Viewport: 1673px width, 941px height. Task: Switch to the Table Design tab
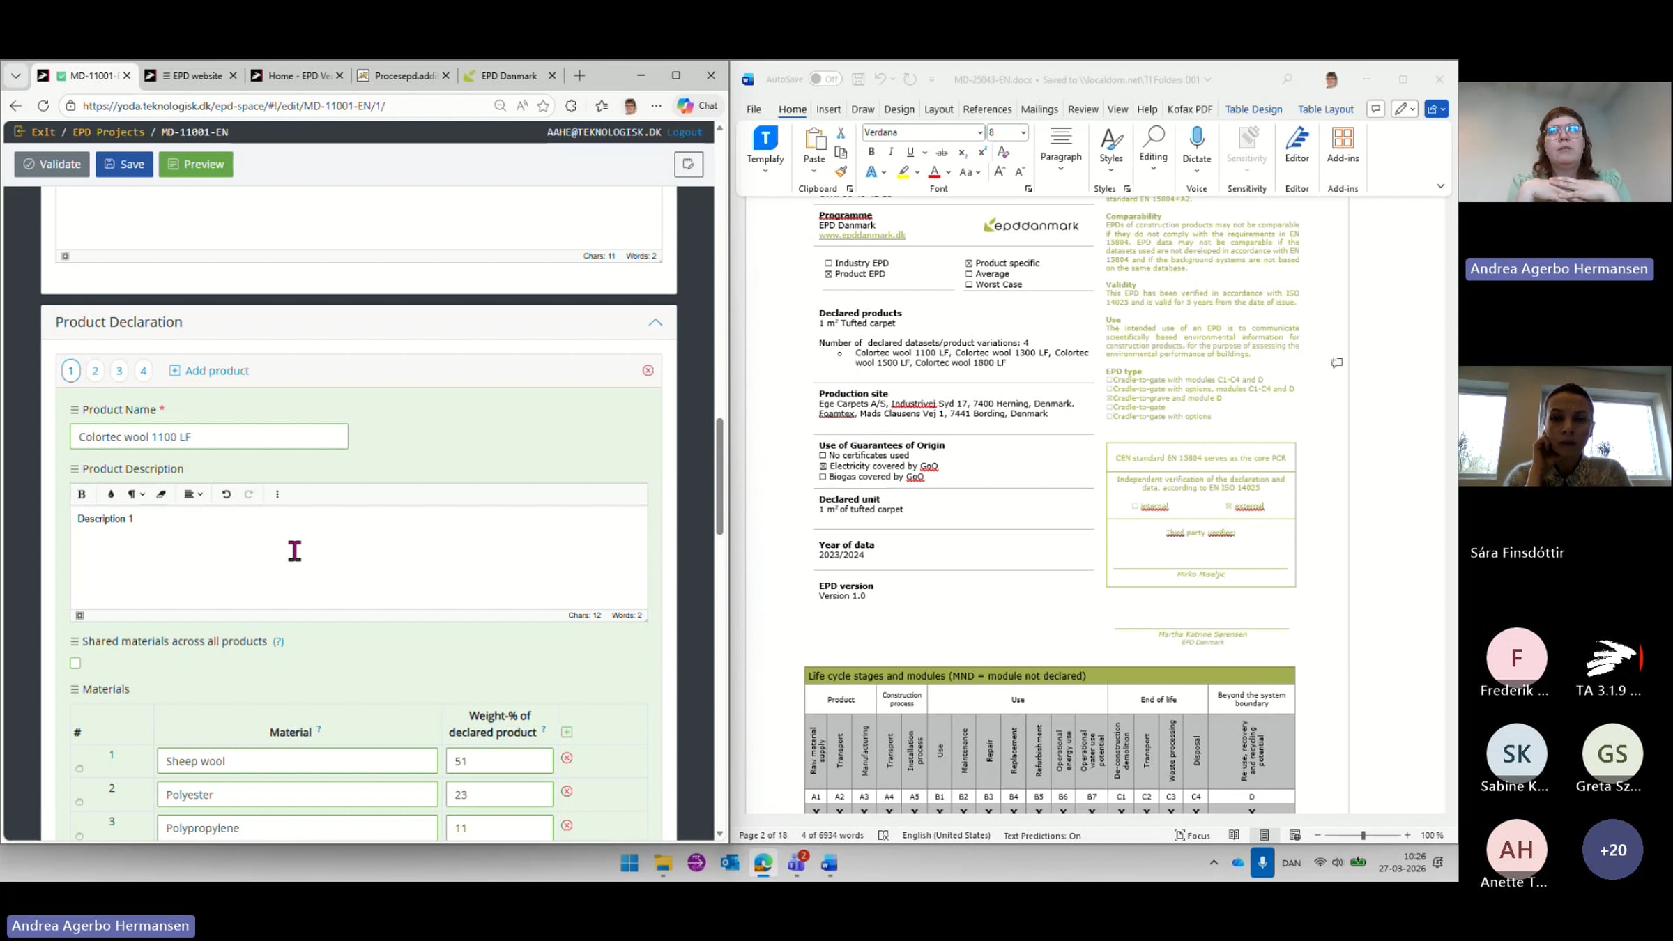[x=1253, y=109]
